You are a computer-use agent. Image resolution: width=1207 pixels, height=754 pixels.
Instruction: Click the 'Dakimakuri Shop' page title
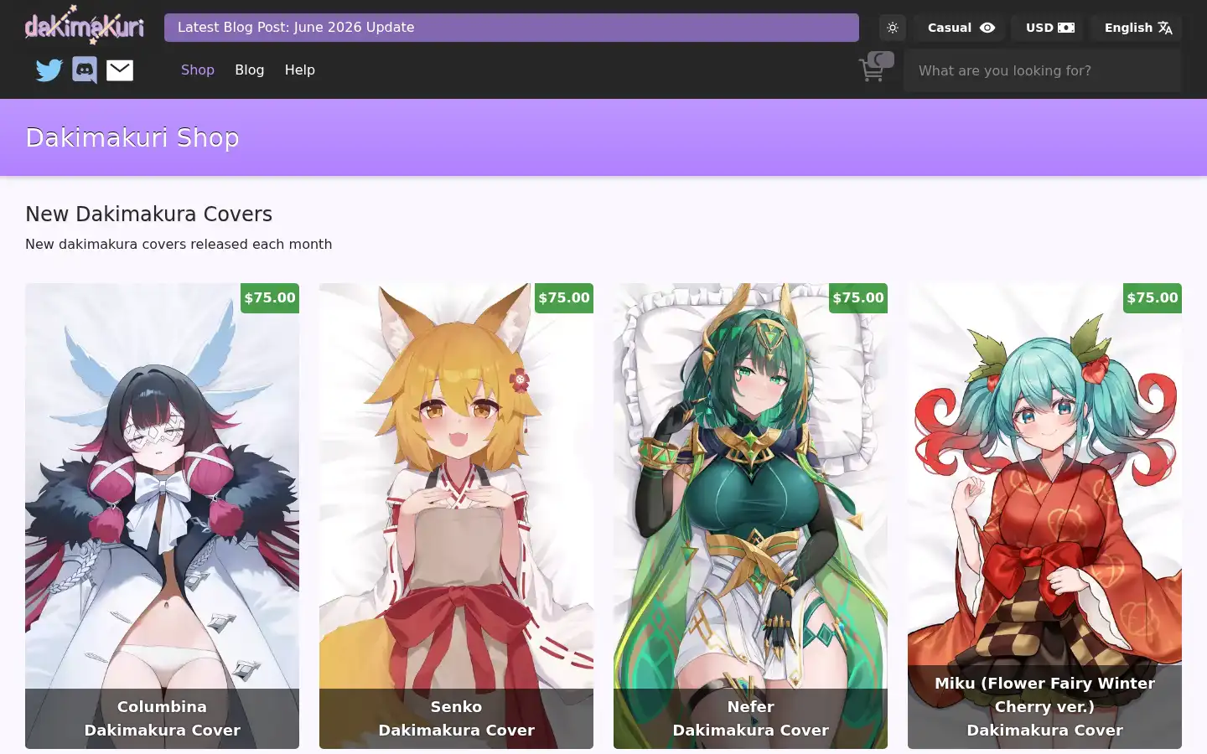tap(132, 137)
